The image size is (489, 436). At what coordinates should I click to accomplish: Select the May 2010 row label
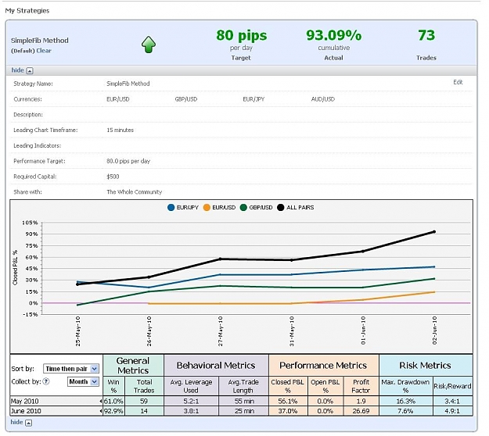(x=24, y=401)
